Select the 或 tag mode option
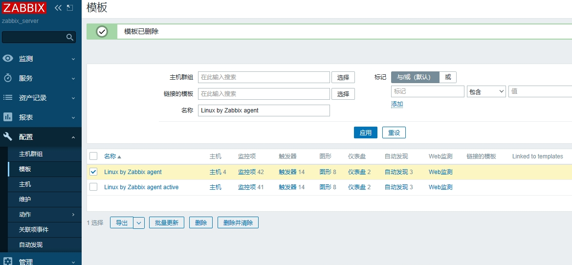The image size is (572, 265). click(x=448, y=77)
